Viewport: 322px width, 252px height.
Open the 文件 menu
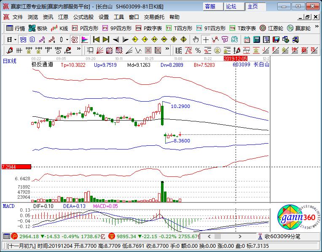click(x=17, y=17)
